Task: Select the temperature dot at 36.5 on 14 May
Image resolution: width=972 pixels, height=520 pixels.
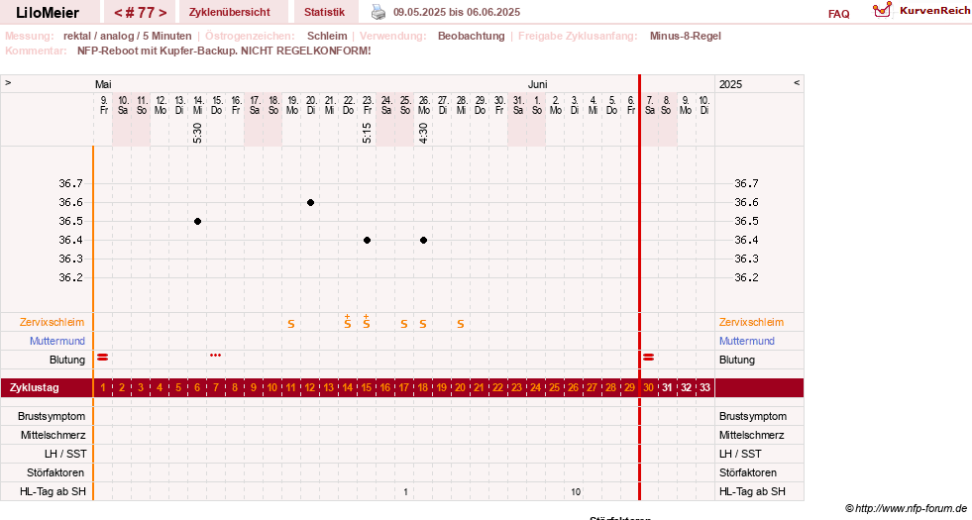Action: tap(198, 221)
